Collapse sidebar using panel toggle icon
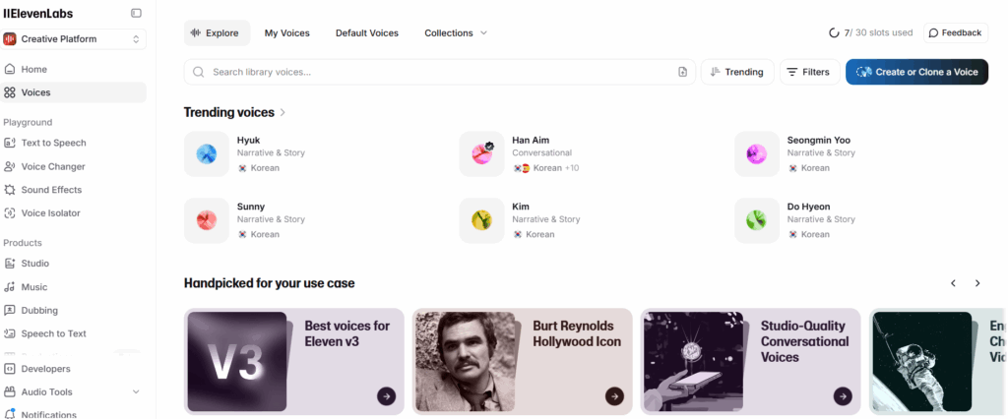The image size is (1008, 419). click(136, 13)
